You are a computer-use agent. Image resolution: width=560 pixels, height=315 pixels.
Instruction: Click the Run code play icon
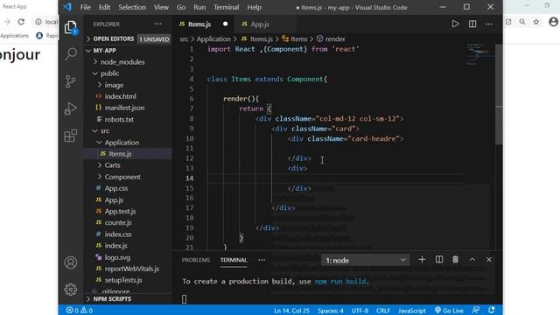pos(455,24)
